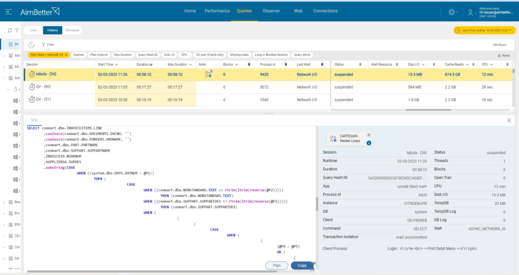The height and width of the screenshot is (275, 519).
Task: Toggle the Missing Index filter chip
Action: 239,55
